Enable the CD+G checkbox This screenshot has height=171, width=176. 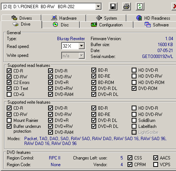point(9,94)
